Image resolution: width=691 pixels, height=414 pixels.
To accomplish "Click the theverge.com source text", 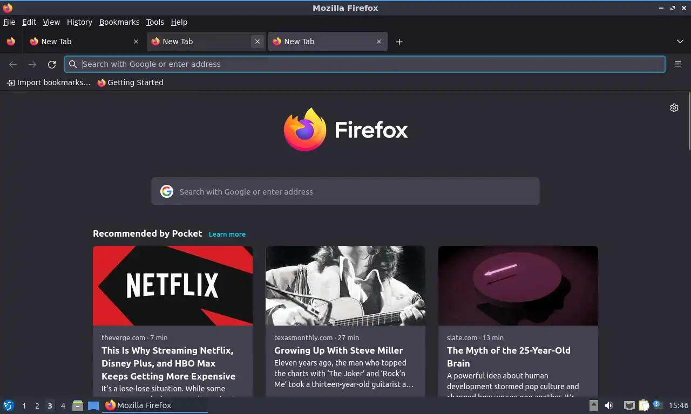I will (x=123, y=337).
